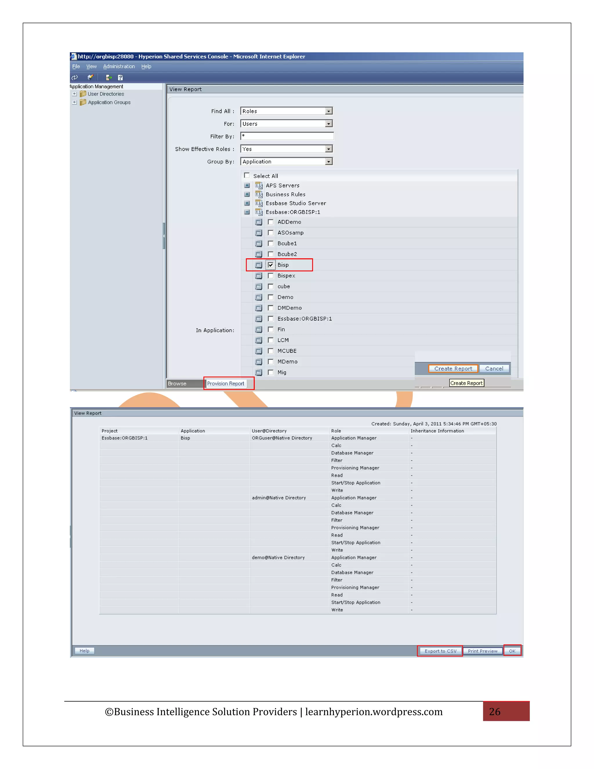Viewport: 594px width, 769px height.
Task: Expand the Business Rules tree node
Action: tap(247, 194)
